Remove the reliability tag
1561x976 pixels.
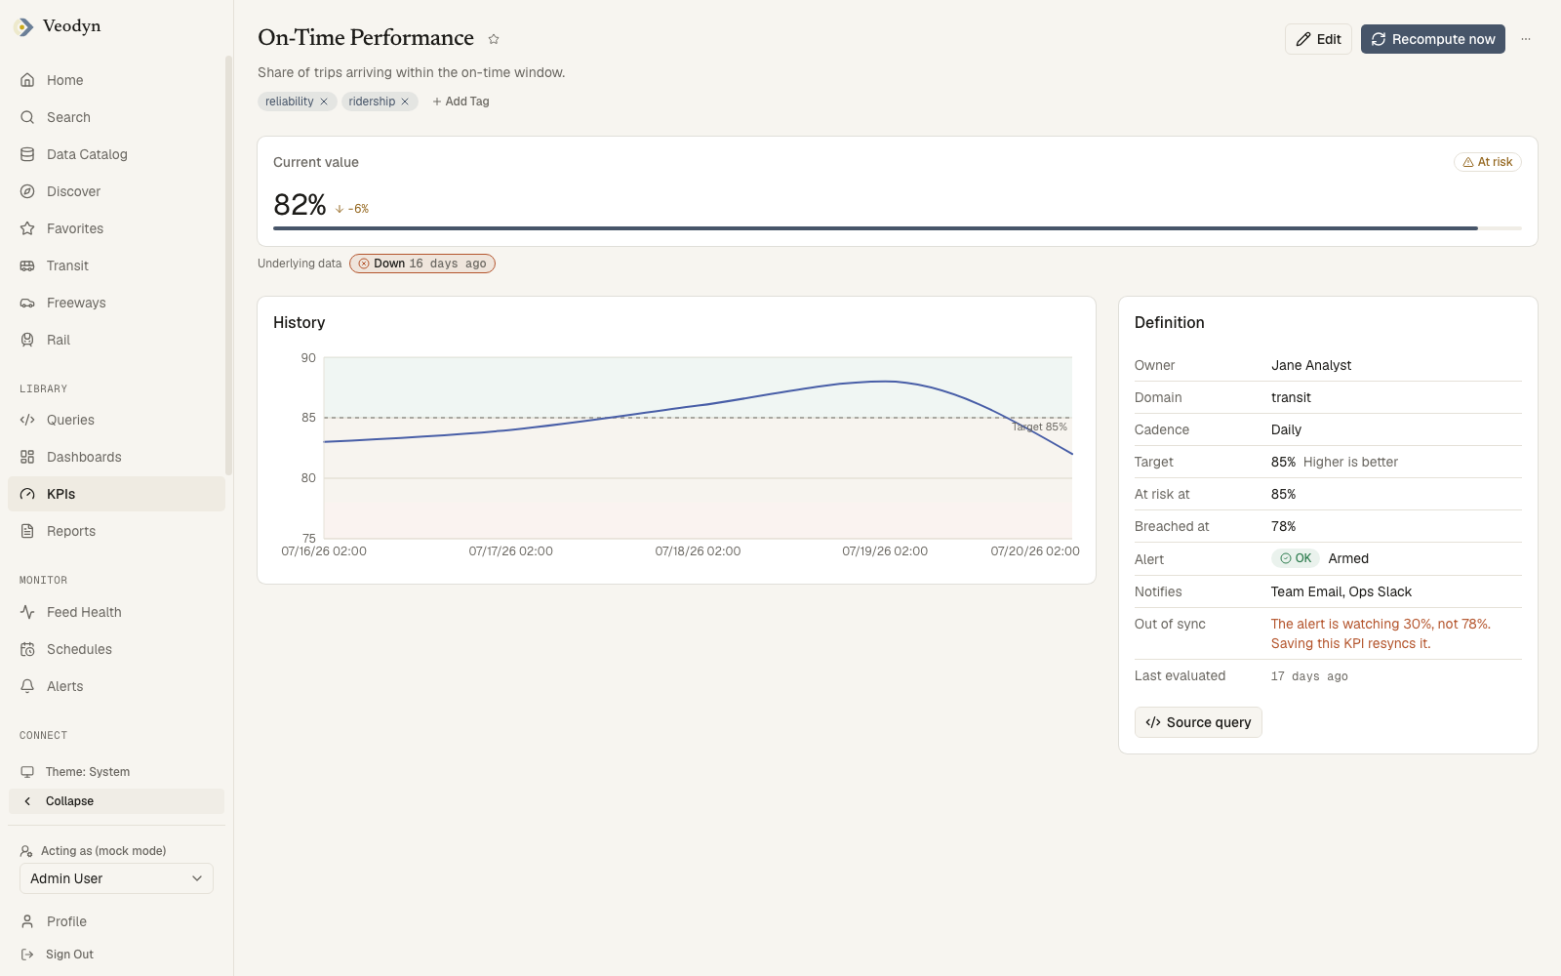[324, 102]
